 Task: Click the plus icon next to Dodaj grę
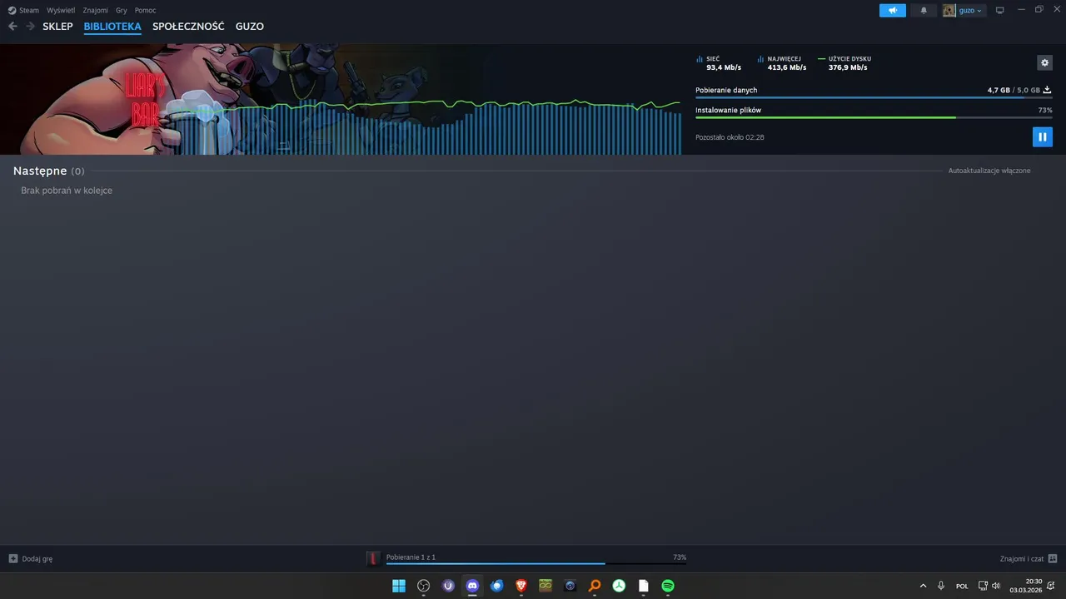(13, 559)
